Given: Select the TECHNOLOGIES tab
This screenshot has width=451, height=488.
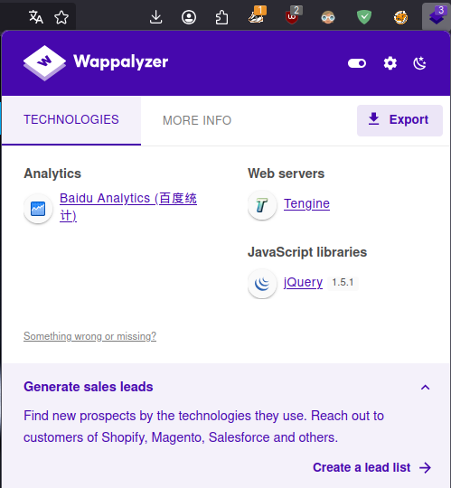Looking at the screenshot, I should pos(71,120).
